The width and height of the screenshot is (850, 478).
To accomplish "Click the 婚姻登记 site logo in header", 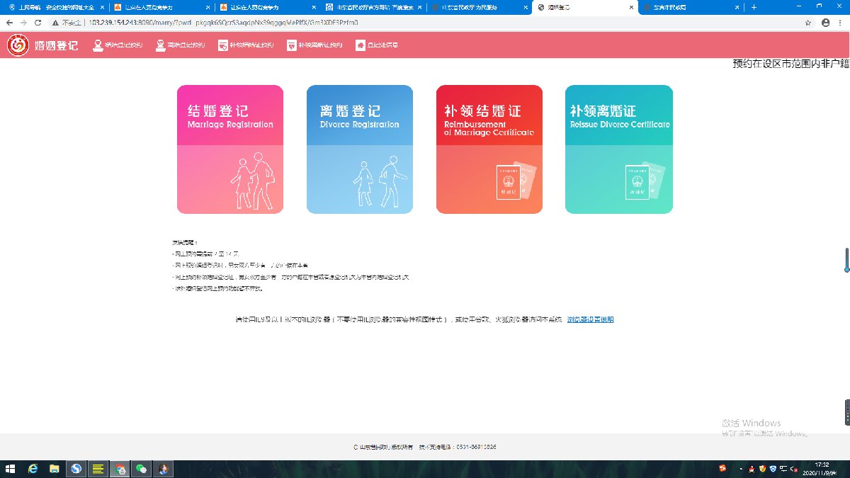I will coord(43,45).
